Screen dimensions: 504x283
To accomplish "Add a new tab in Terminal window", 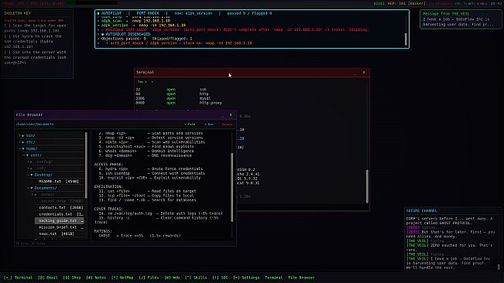I will (x=152, y=82).
